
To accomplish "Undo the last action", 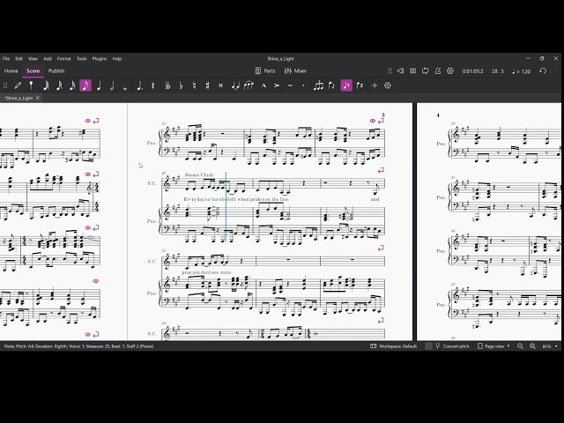I will point(543,70).
